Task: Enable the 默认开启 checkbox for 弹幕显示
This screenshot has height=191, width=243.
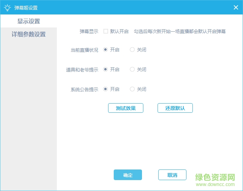Action: 106,31
